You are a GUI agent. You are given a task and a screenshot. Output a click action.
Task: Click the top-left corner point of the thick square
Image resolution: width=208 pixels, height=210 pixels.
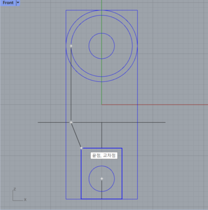82,148
